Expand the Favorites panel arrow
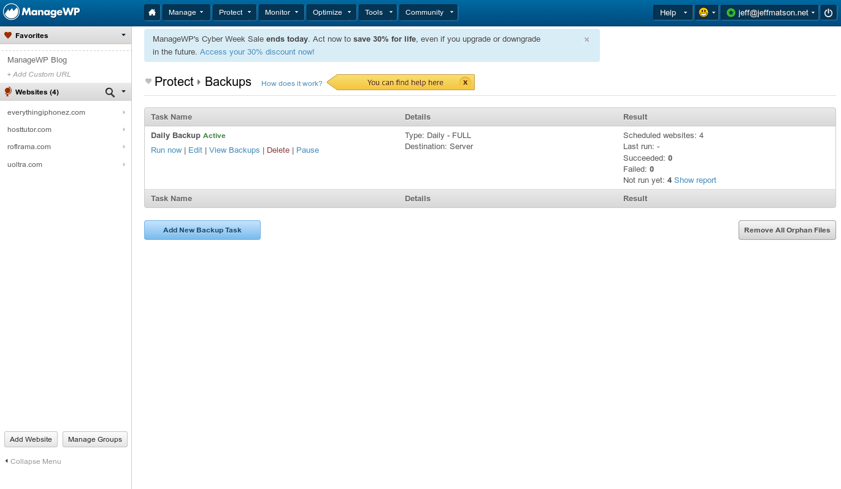Viewport: 841px width, 489px height. coord(123,36)
